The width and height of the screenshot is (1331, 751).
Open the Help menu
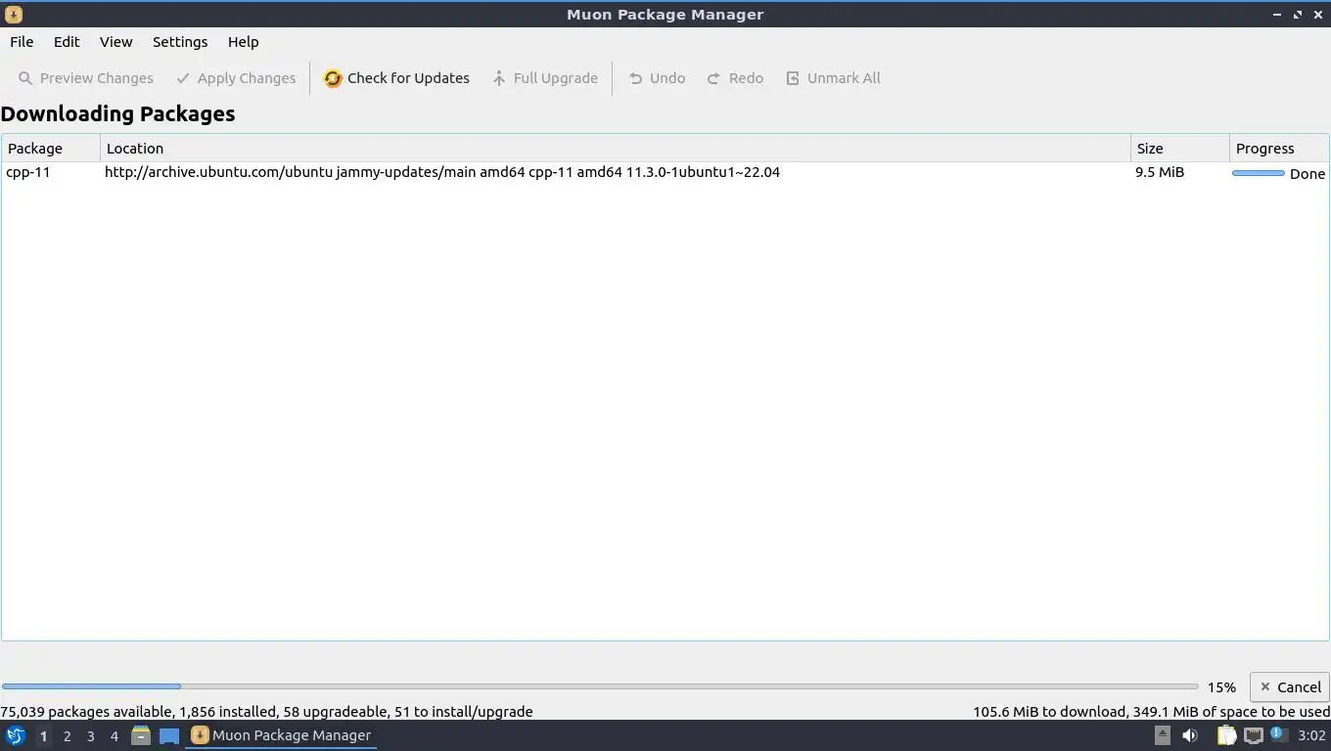[x=243, y=42]
